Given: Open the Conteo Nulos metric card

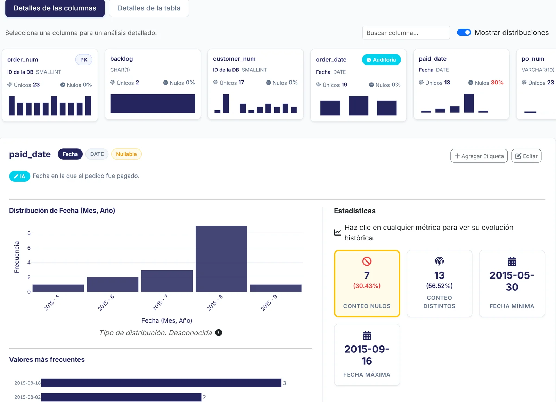Looking at the screenshot, I should click(367, 283).
